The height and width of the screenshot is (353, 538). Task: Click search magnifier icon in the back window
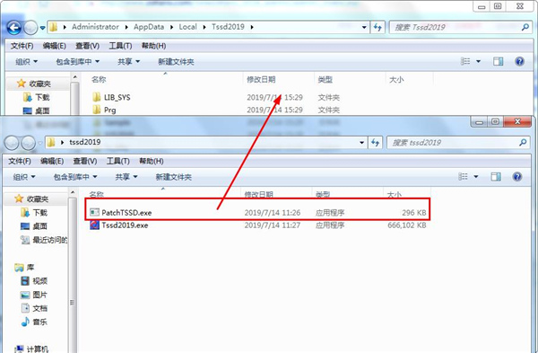tap(525, 27)
